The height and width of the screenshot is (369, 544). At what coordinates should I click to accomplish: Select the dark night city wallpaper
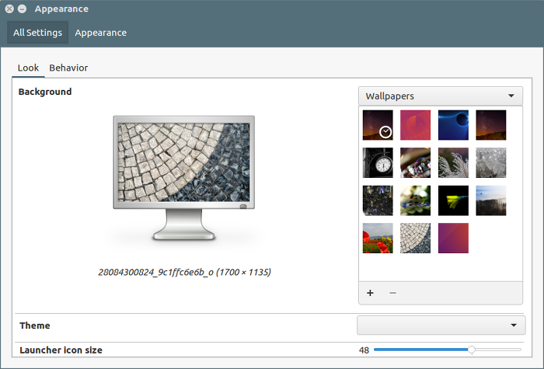(378, 200)
